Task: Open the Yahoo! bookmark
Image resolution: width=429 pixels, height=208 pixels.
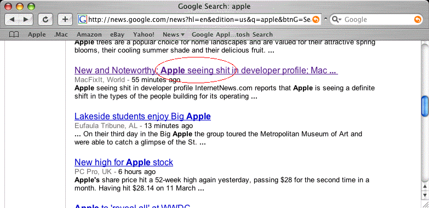Action: pyautogui.click(x=144, y=34)
